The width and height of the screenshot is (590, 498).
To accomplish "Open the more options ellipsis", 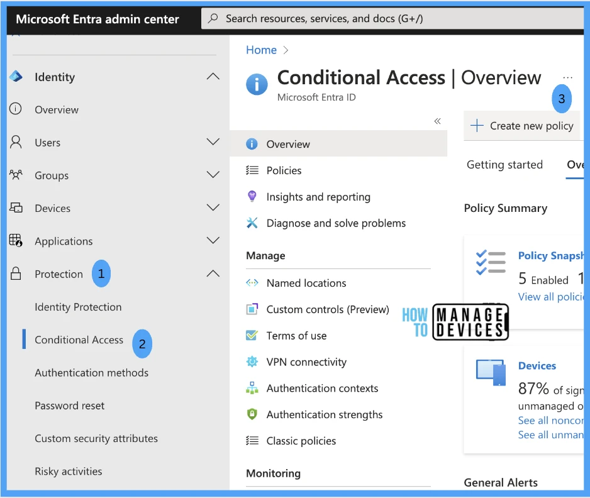I will coord(567,77).
